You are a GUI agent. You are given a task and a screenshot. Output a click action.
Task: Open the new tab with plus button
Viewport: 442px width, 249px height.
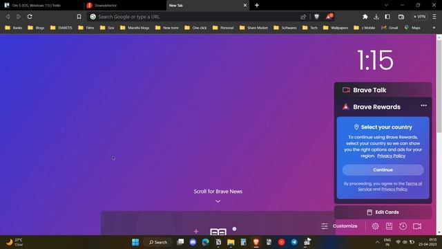tap(257, 5)
